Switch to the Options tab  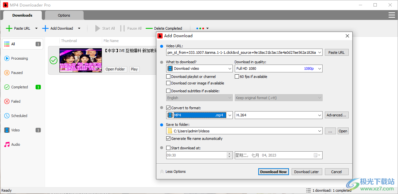coord(64,15)
